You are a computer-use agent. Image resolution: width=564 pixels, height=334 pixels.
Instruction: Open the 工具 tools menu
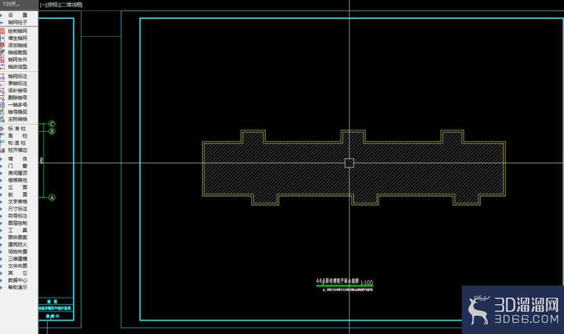coord(17,230)
